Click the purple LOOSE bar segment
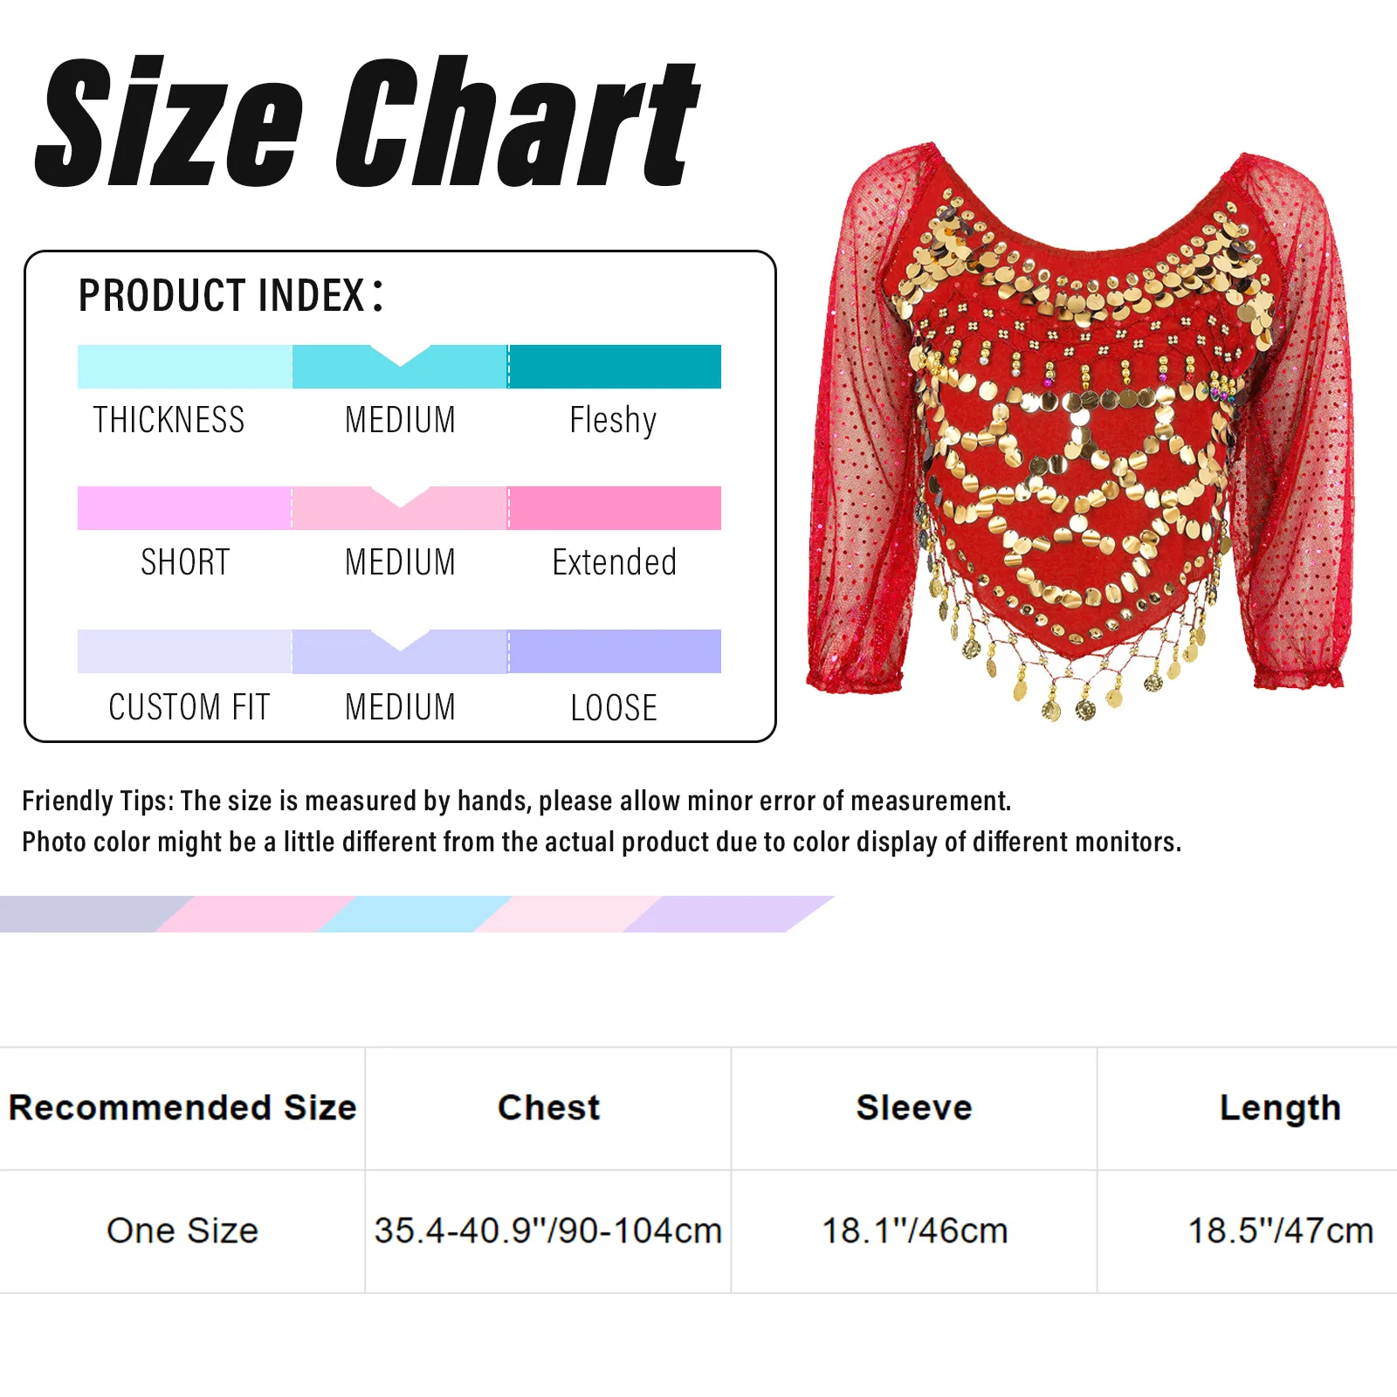Screen dimensions: 1397x1397 [x=615, y=651]
